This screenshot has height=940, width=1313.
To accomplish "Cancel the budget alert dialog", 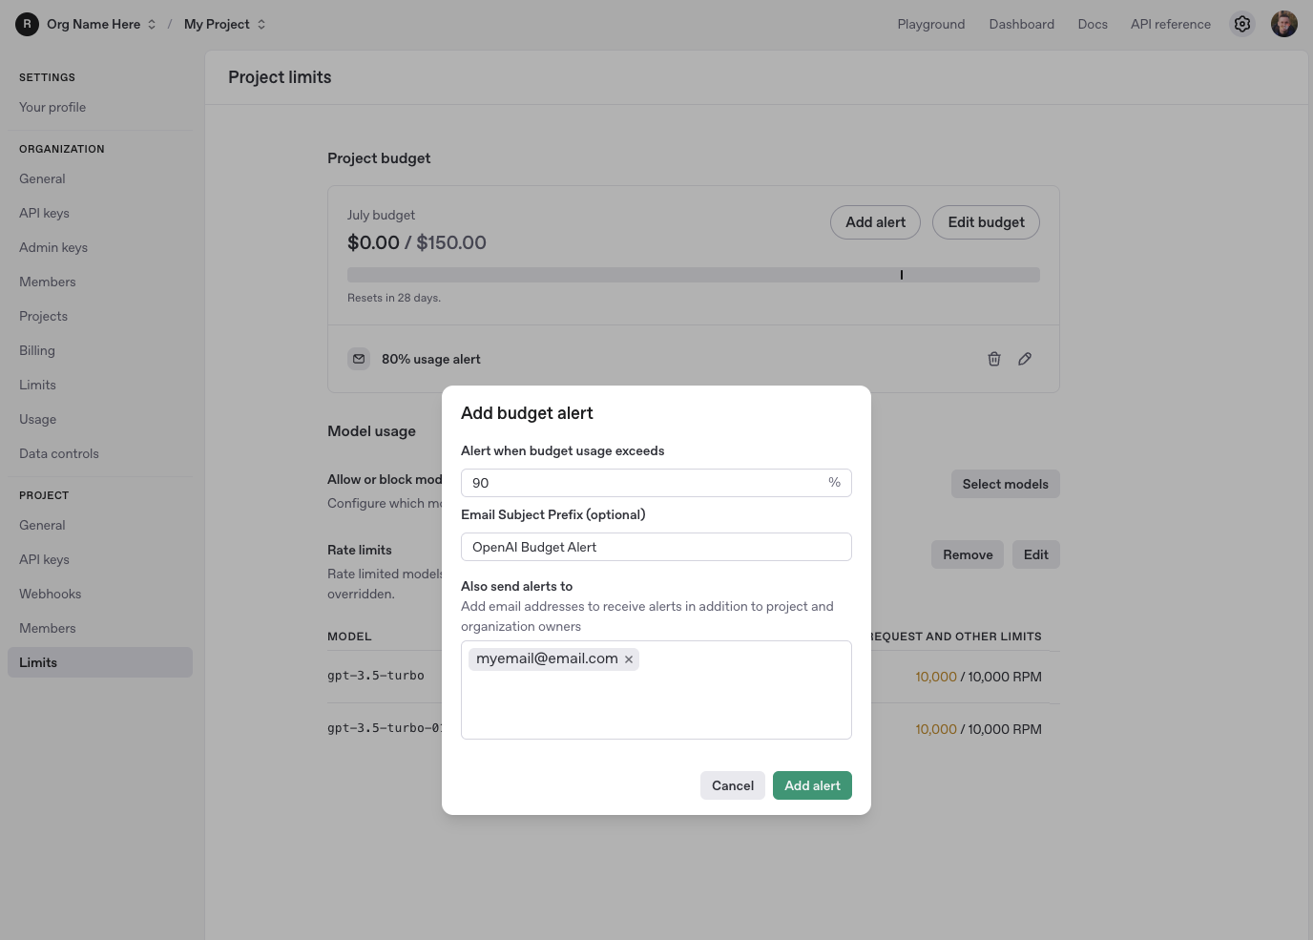I will coord(733,785).
